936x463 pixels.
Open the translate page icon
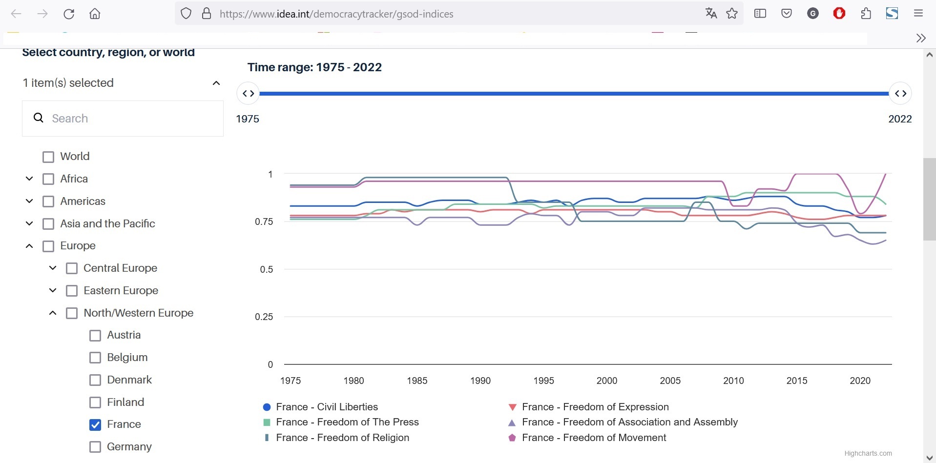(x=711, y=14)
